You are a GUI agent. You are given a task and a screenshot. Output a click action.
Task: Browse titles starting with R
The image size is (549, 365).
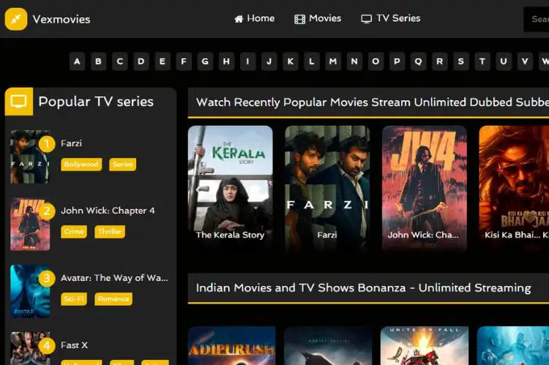point(440,61)
